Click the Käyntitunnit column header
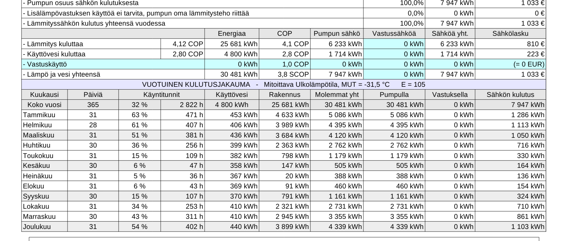The image size is (587, 241). [161, 95]
